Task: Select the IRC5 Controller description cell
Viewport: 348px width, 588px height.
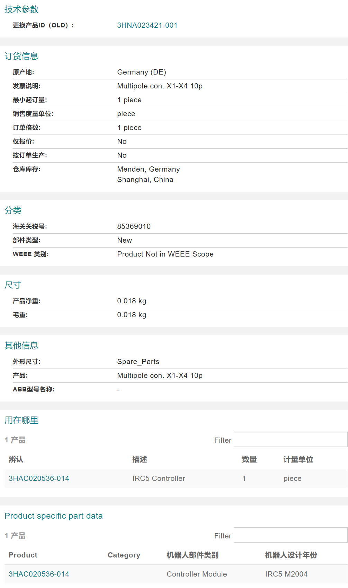Action: tap(159, 478)
